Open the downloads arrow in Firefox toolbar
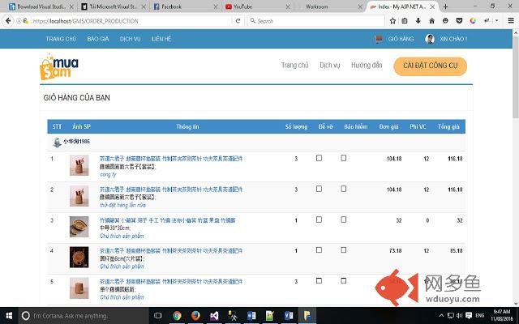The width and height of the screenshot is (519, 324). point(418,21)
